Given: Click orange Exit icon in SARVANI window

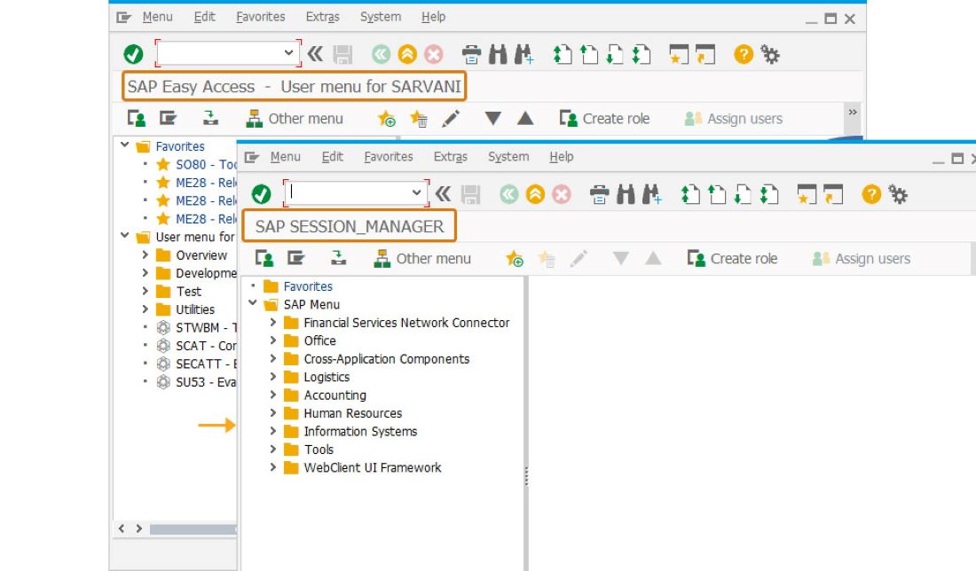Looking at the screenshot, I should 407,55.
